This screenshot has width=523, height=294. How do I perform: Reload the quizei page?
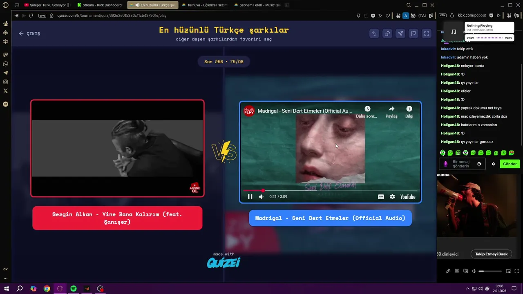pyautogui.click(x=31, y=16)
